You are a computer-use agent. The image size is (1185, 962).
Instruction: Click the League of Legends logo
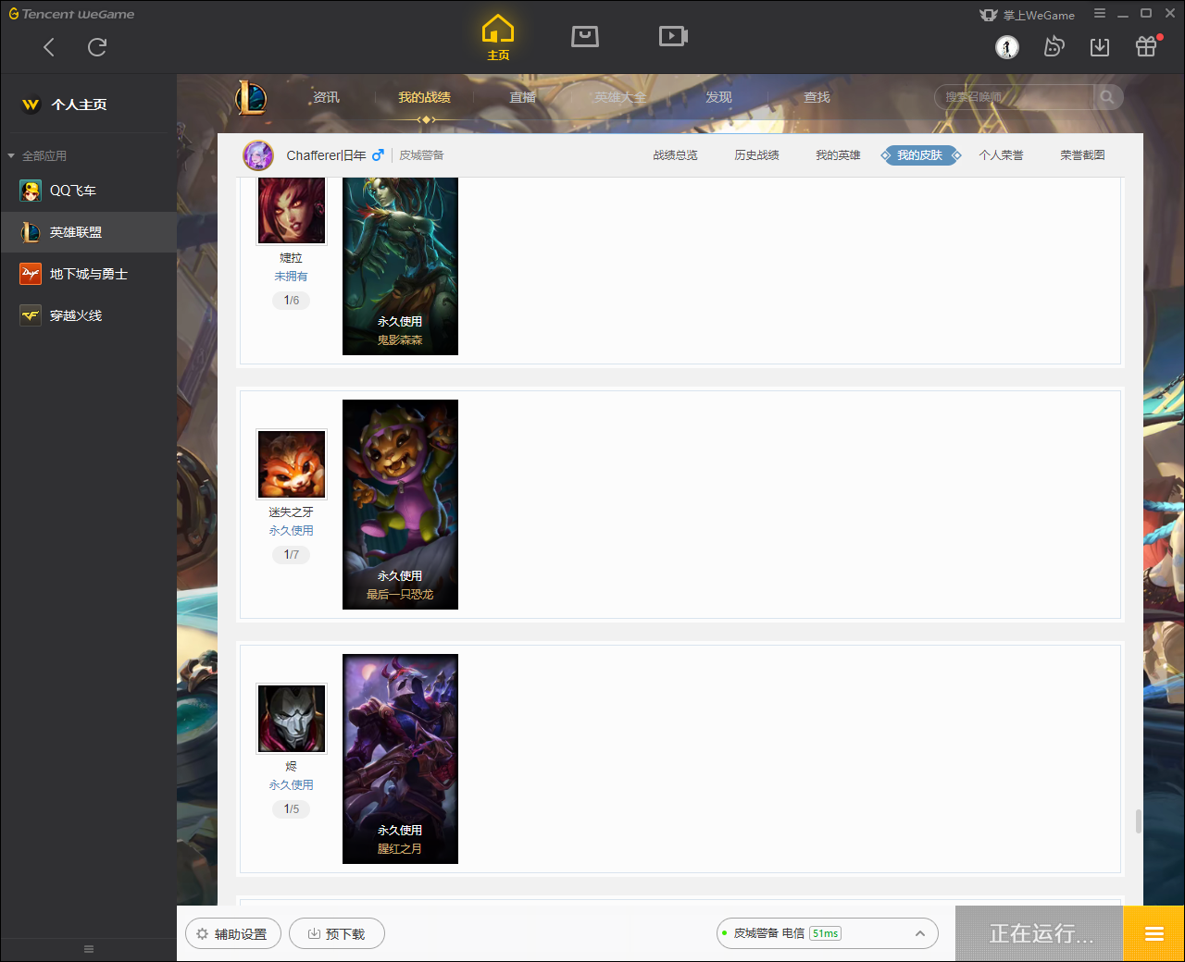click(x=250, y=97)
